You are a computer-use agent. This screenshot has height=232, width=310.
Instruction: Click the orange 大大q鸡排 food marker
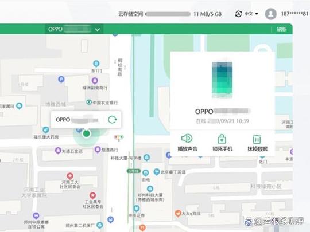coord(178,213)
